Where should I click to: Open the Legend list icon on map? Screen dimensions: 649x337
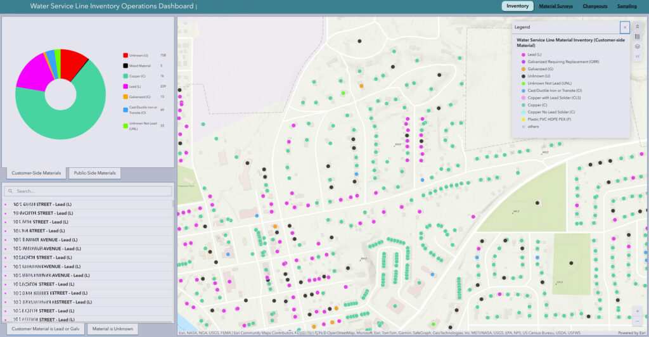click(x=638, y=37)
